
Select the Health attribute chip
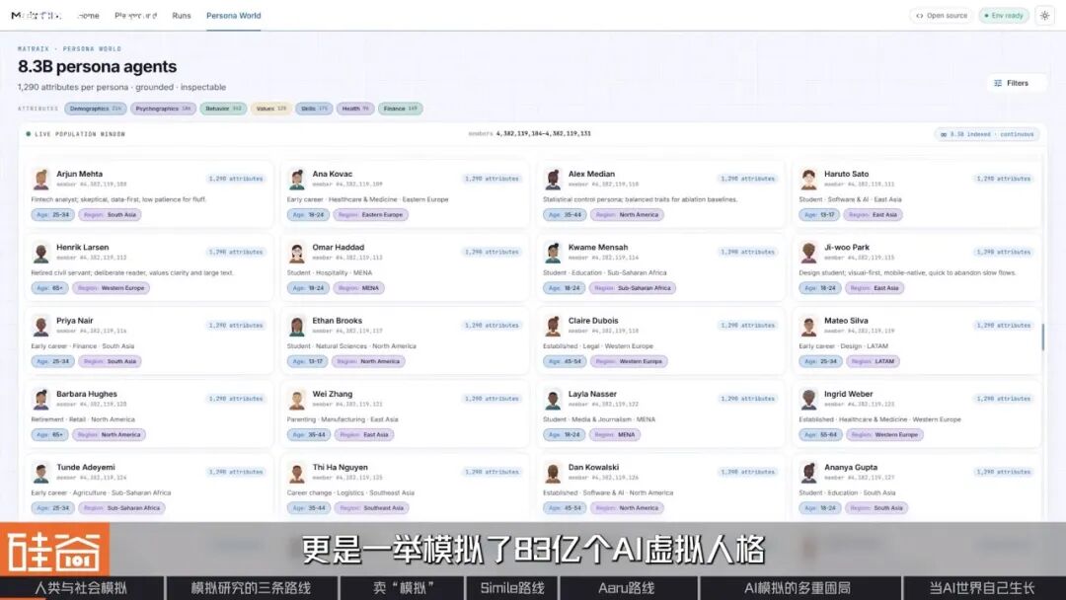tap(355, 109)
